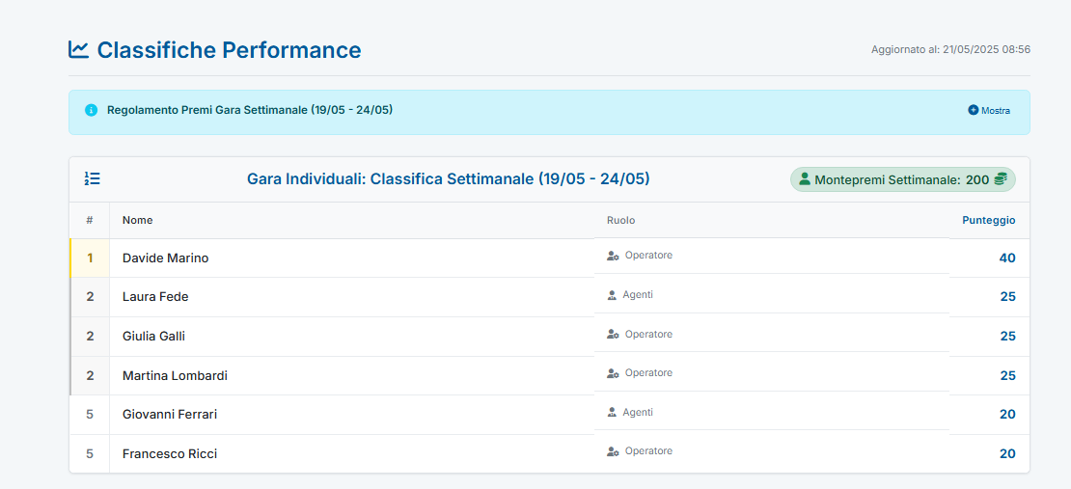Click Operatore role text for Martina Lombardi
The width and height of the screenshot is (1071, 489).
pos(648,373)
